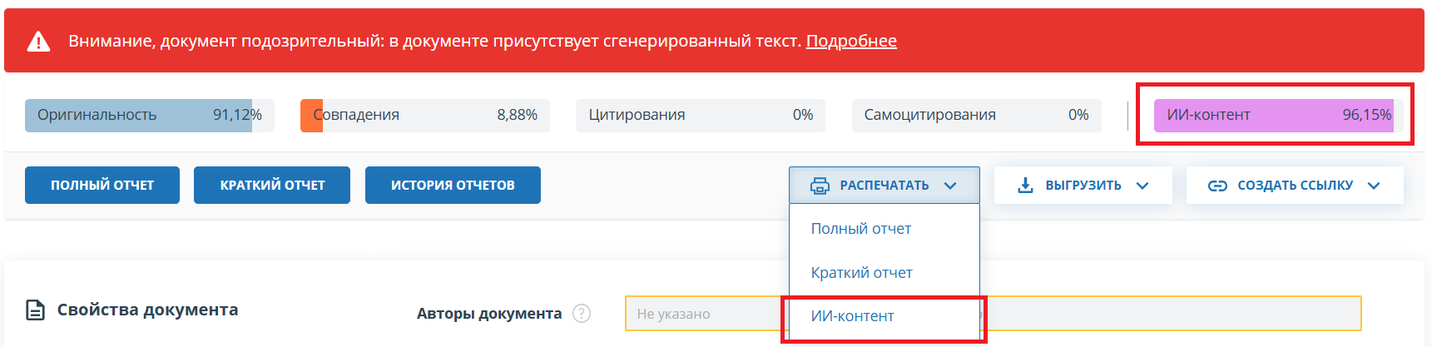The width and height of the screenshot is (1432, 347).
Task: Expand the Выгрузить dropdown chevron
Action: (x=1142, y=186)
